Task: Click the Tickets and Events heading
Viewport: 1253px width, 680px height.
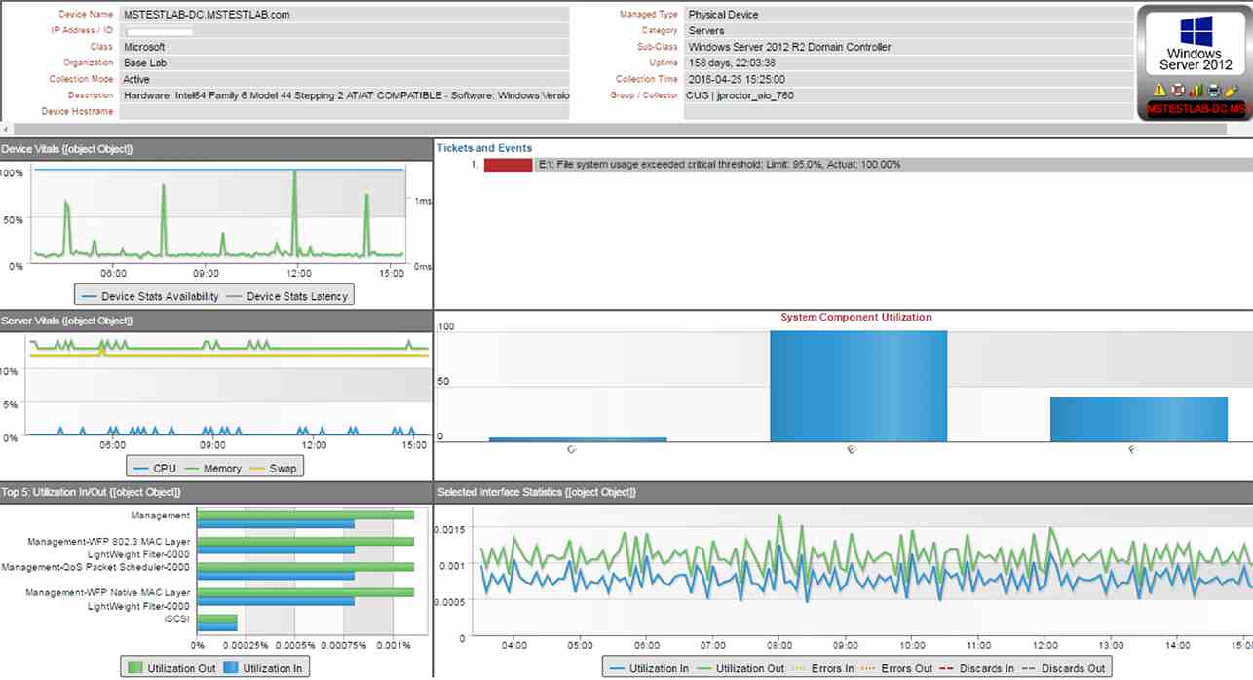Action: pos(484,148)
